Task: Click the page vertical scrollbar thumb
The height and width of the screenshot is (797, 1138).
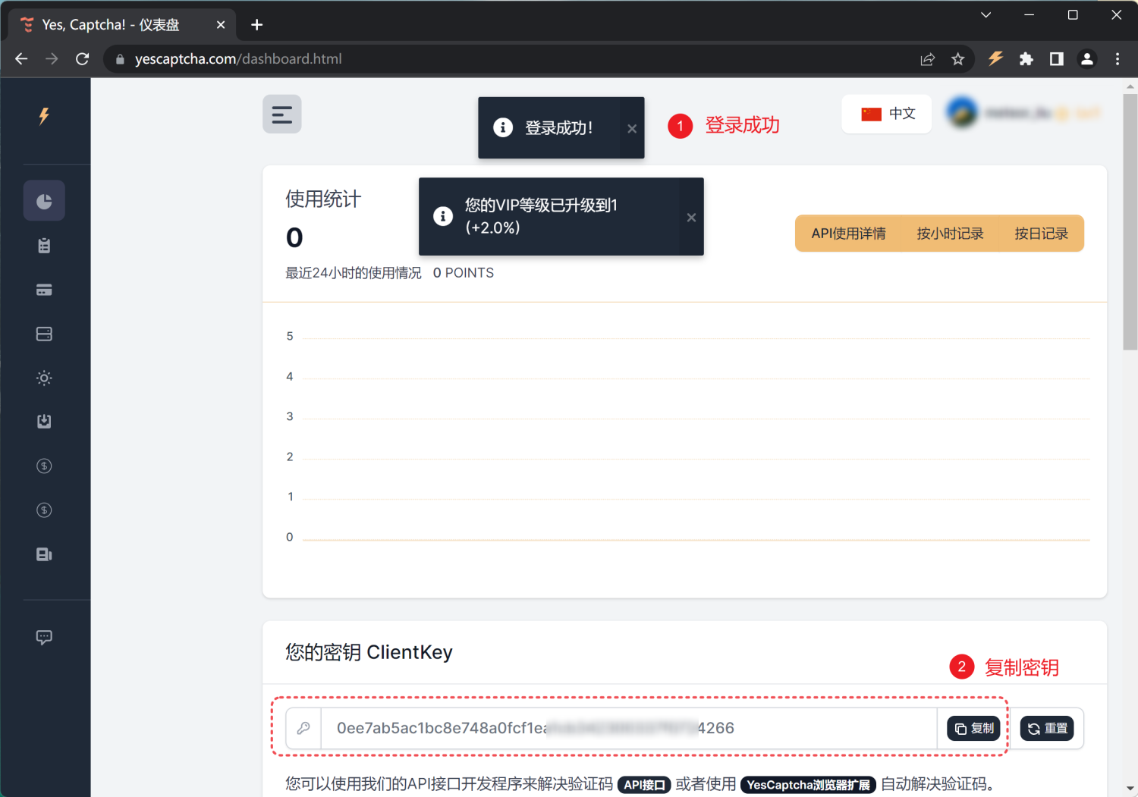Action: coord(1130,221)
